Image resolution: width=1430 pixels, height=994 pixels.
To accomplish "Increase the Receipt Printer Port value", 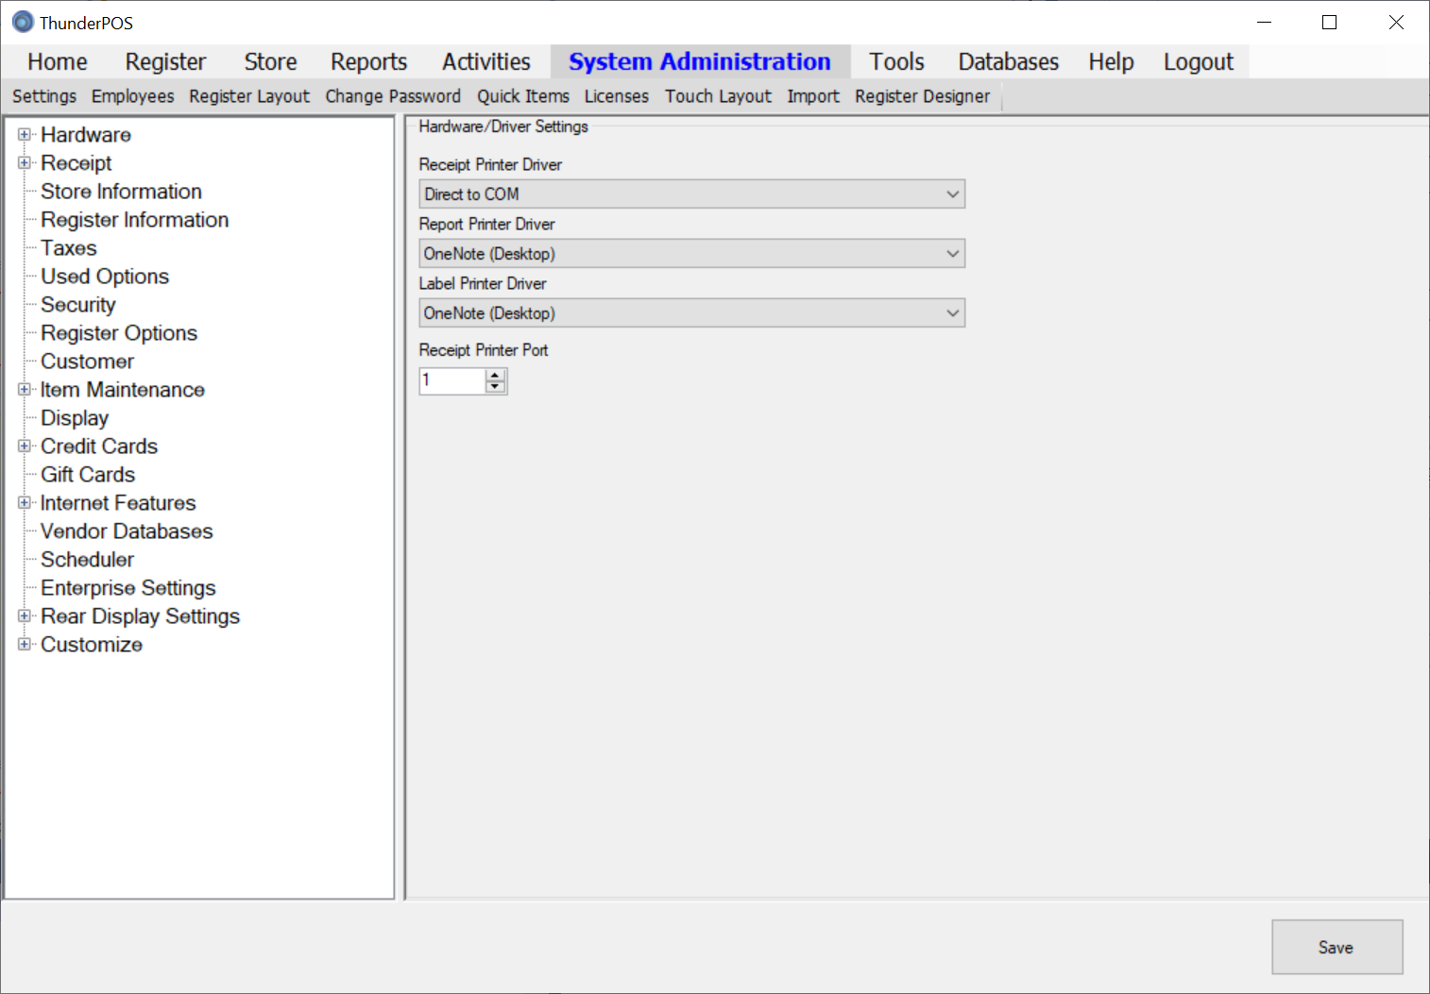I will (495, 375).
